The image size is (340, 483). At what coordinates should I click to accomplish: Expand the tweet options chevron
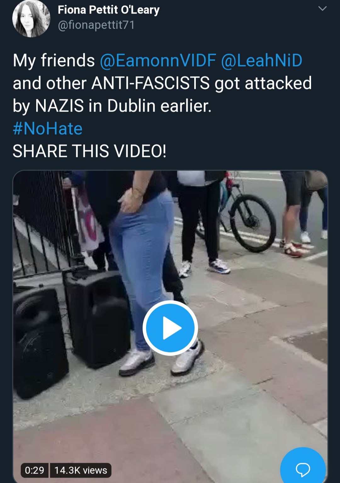click(x=322, y=9)
